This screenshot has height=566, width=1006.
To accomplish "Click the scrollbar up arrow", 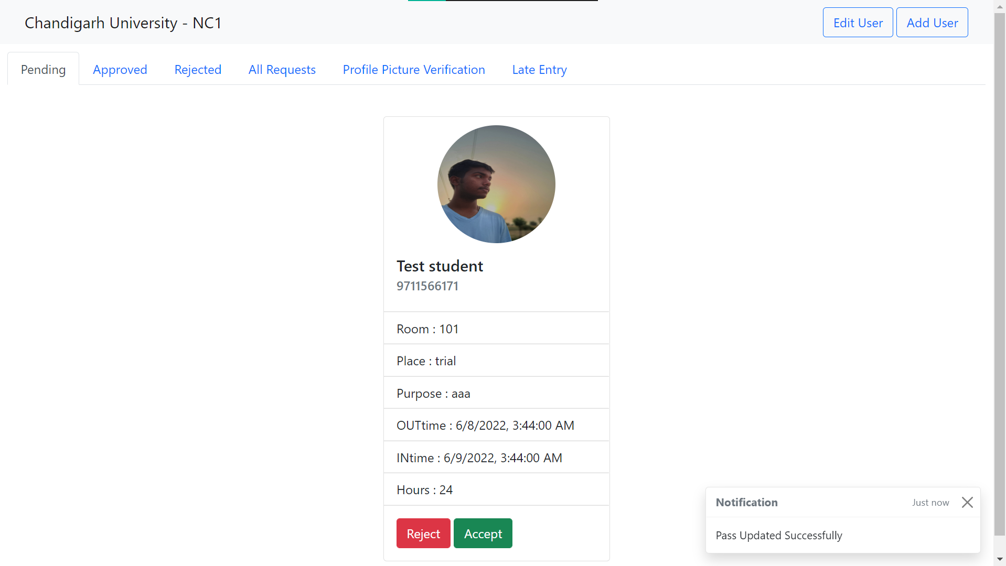I will 999,6.
